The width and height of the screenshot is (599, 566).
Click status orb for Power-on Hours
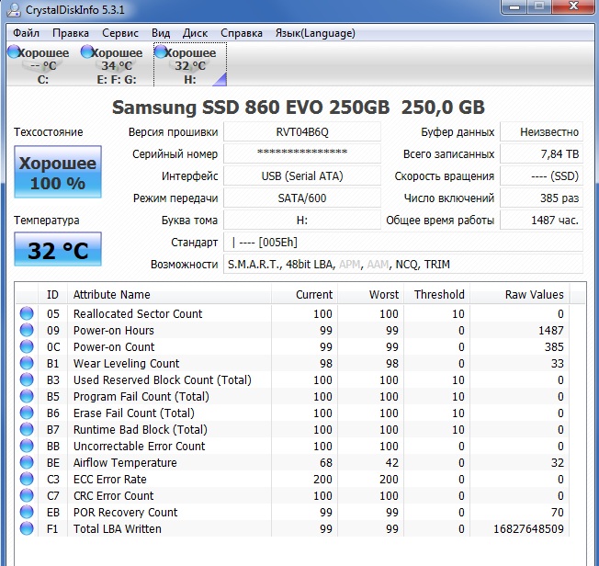27,330
